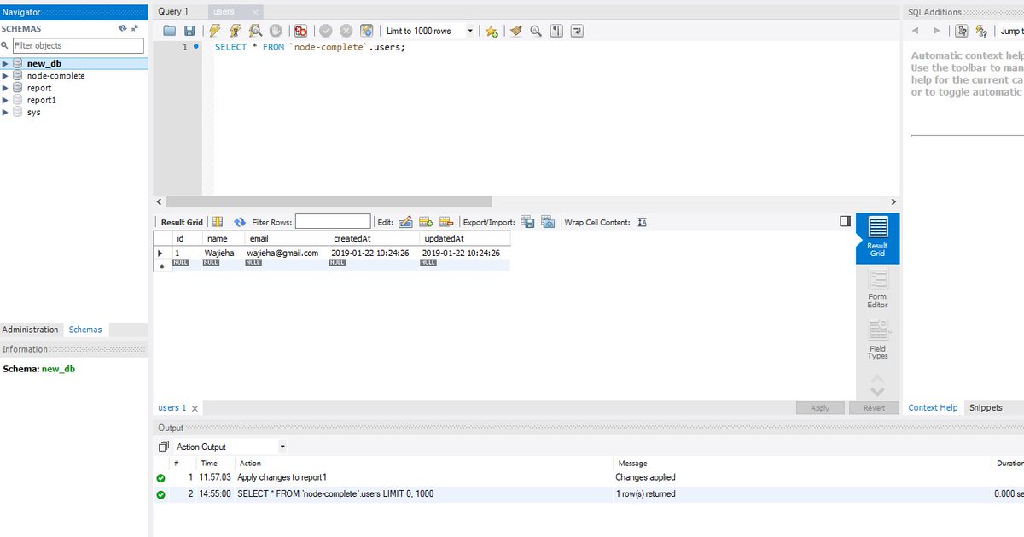This screenshot has width=1024, height=537.
Task: Open the Form Editor view
Action: (877, 289)
